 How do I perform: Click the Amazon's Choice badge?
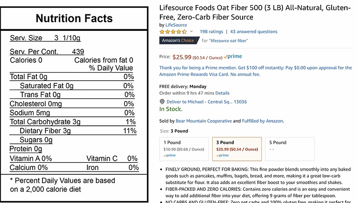click(179, 41)
